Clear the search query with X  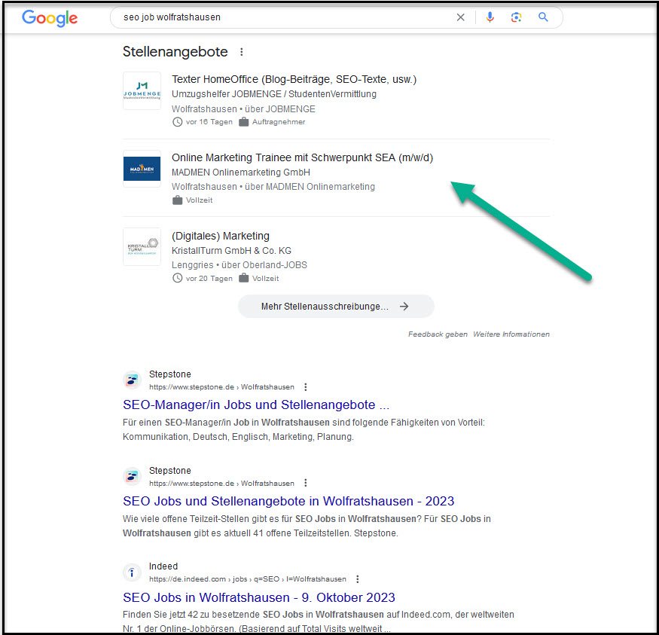pos(460,17)
